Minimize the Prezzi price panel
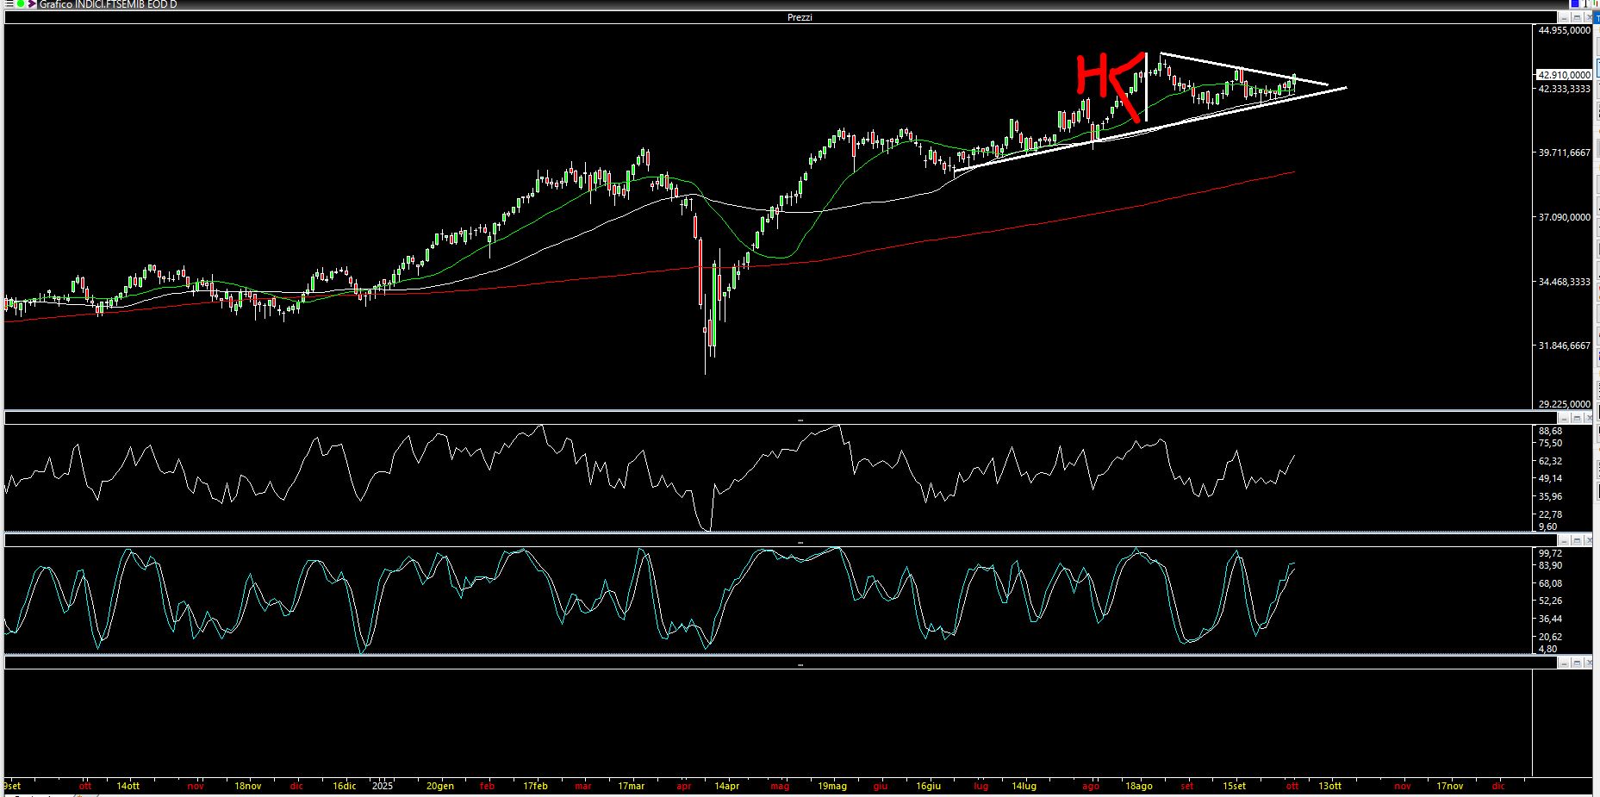 [1564, 17]
